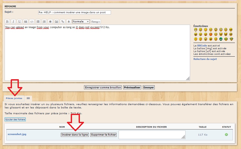Insert the question mark emoticon
This screenshot has width=241, height=149.
[201, 39]
